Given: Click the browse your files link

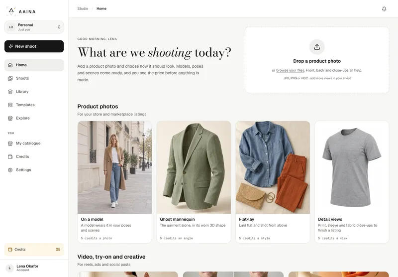Looking at the screenshot, I should click(x=290, y=70).
